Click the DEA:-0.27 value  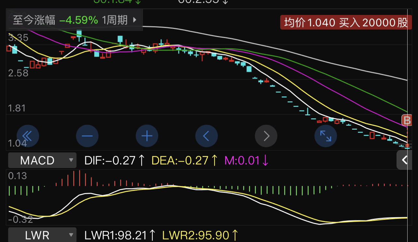tap(185, 160)
